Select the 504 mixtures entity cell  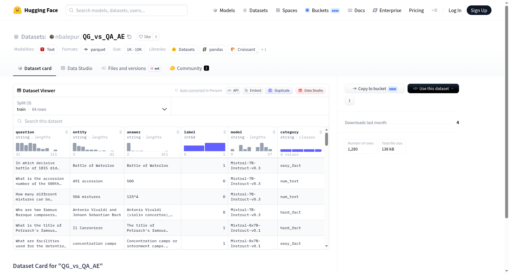pyautogui.click(x=97, y=197)
